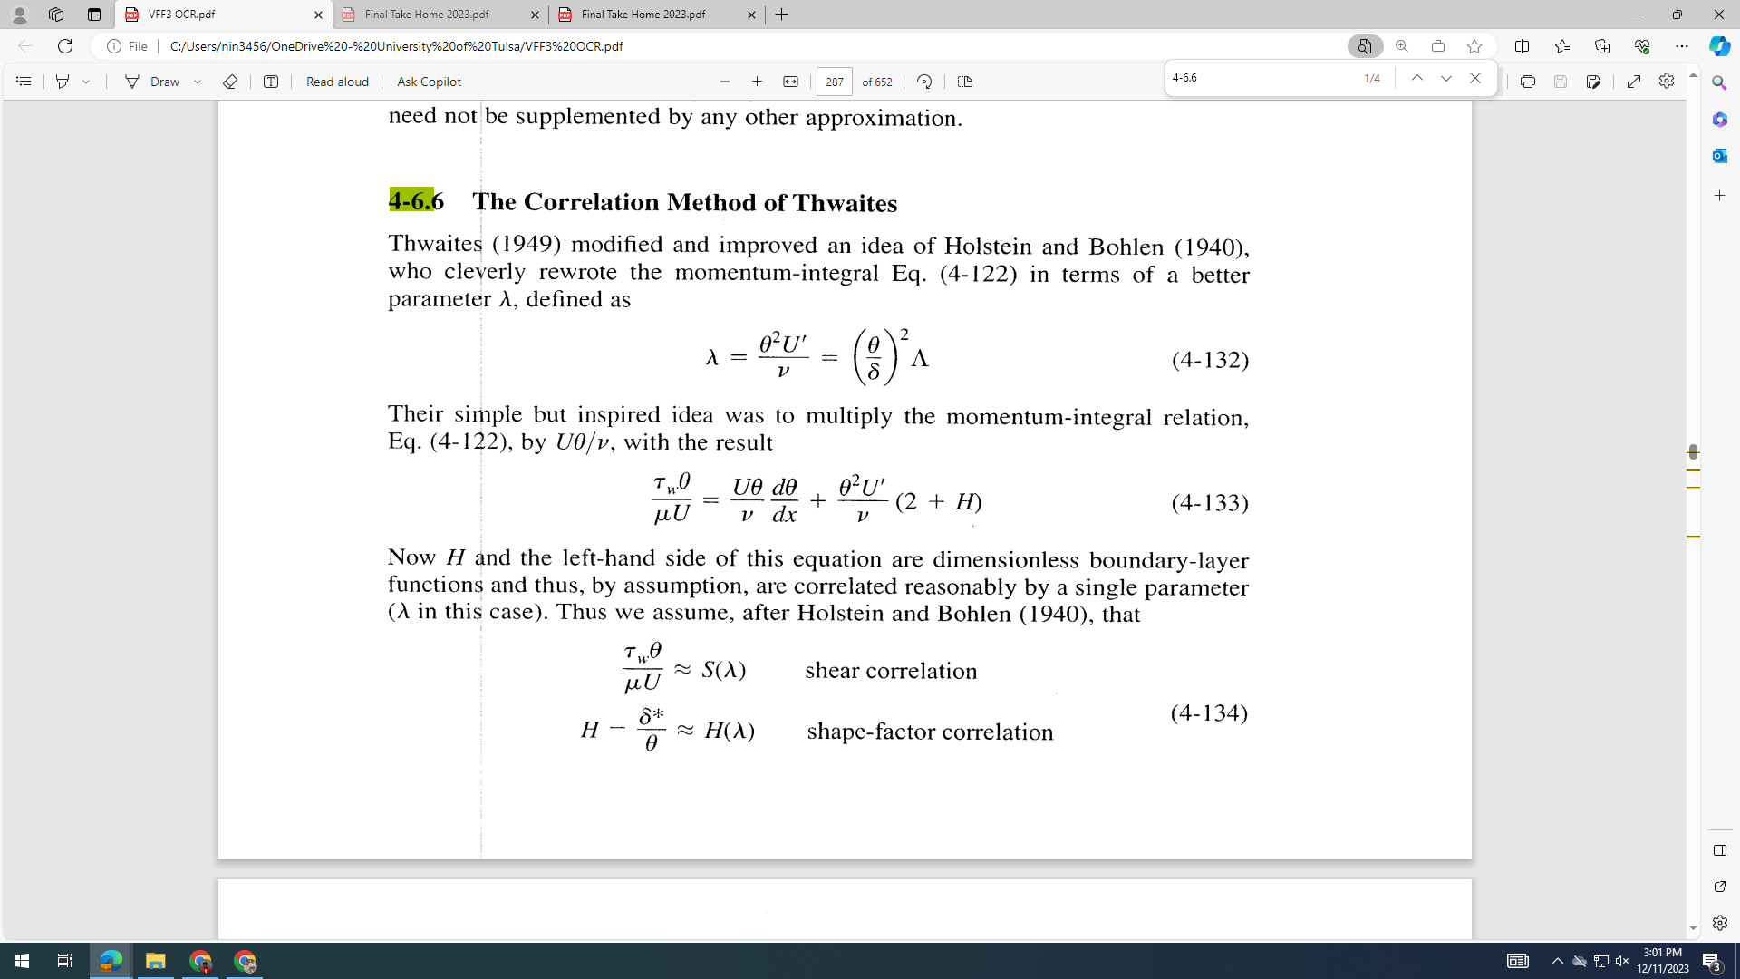Select the Erase tool
The width and height of the screenshot is (1740, 979).
click(x=230, y=82)
